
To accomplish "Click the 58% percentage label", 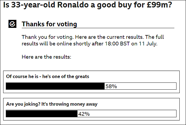I will point(111,86).
